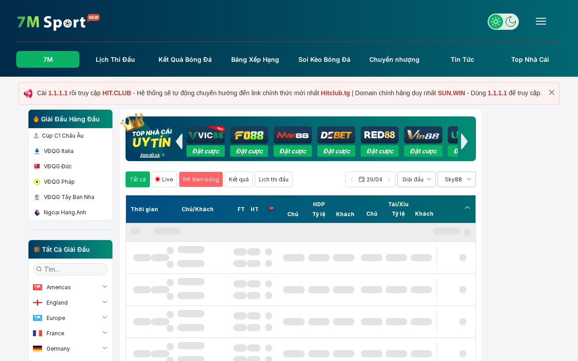The width and height of the screenshot is (578, 361).
Task: Go to the 7M Sport logo homepage
Action: pos(58,22)
